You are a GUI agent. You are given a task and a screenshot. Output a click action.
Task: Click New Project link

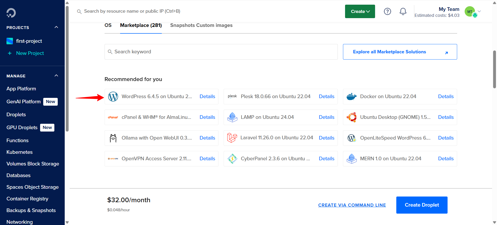point(30,53)
